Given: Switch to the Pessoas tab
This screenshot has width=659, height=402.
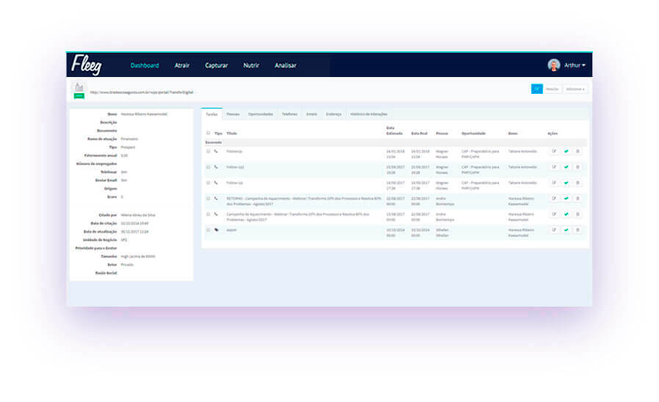Looking at the screenshot, I should [x=233, y=114].
